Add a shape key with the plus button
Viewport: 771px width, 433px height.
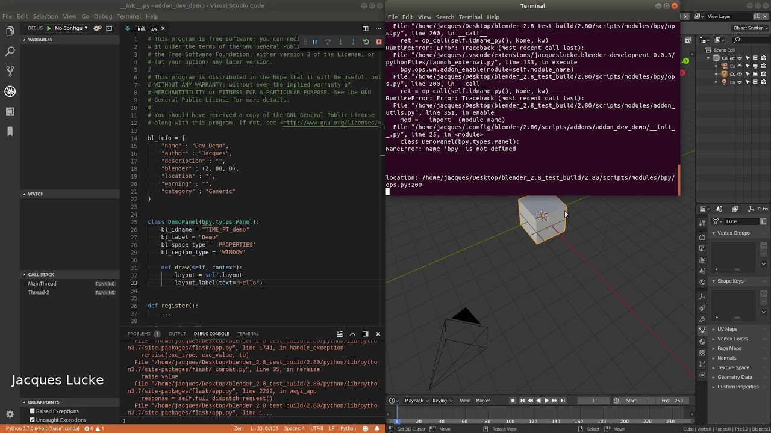pos(764,293)
